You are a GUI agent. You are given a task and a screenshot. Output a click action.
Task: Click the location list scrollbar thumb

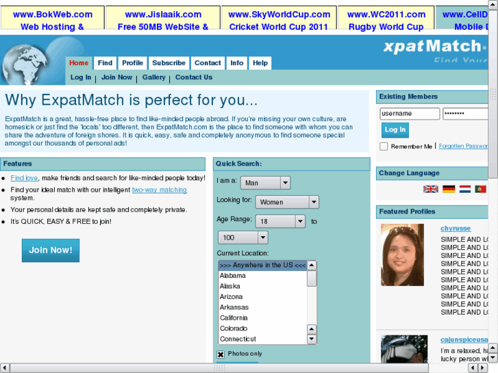pyautogui.click(x=312, y=279)
